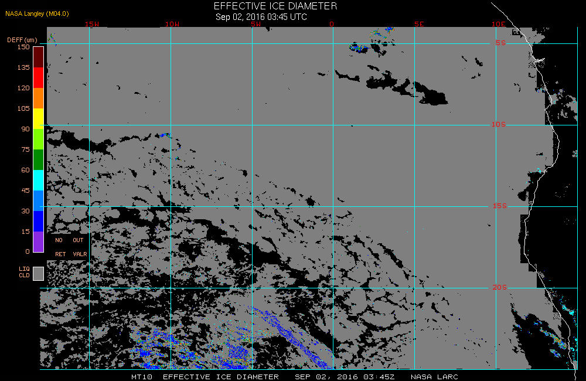Viewport: 586px width, 381px height.
Task: Click the 5W longitude label
Action: click(x=256, y=24)
